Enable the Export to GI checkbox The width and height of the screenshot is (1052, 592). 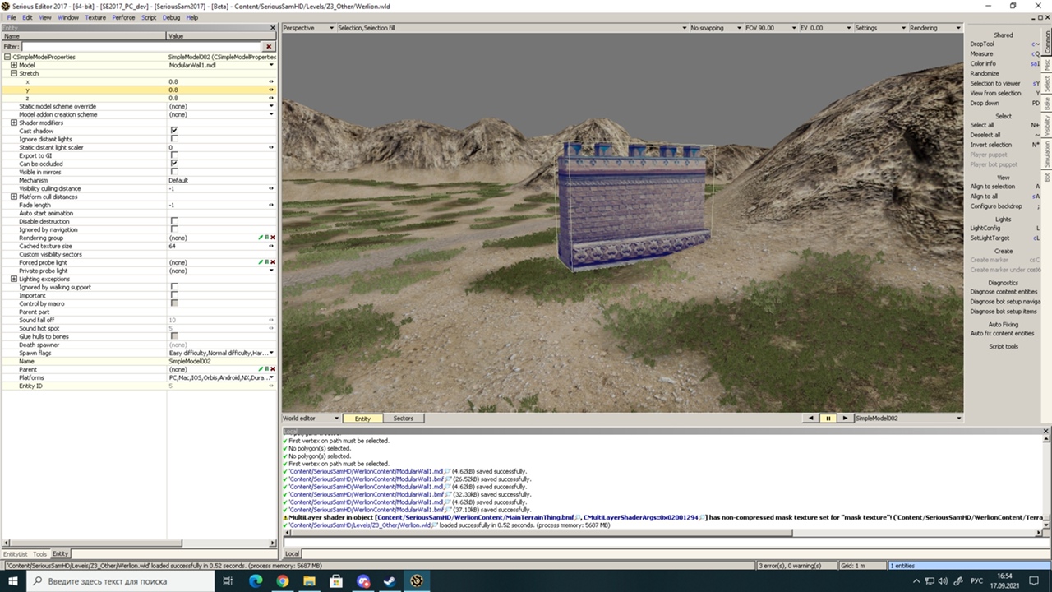point(174,155)
